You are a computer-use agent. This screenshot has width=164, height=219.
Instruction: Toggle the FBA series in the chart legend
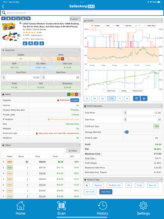106,26
